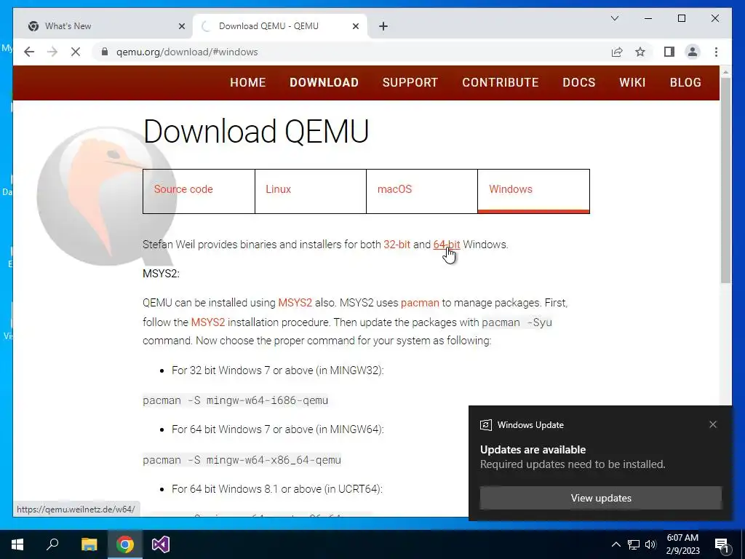
Task: Open File Explorer from the taskbar
Action: pos(89,544)
